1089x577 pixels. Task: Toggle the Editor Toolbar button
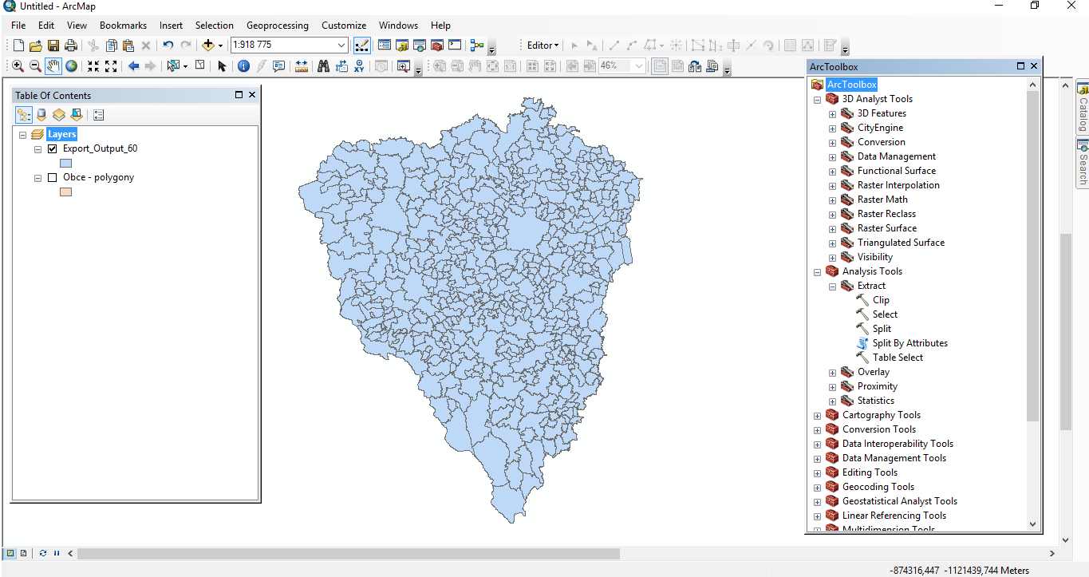(361, 45)
